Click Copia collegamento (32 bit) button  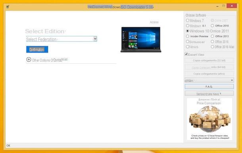(209, 60)
